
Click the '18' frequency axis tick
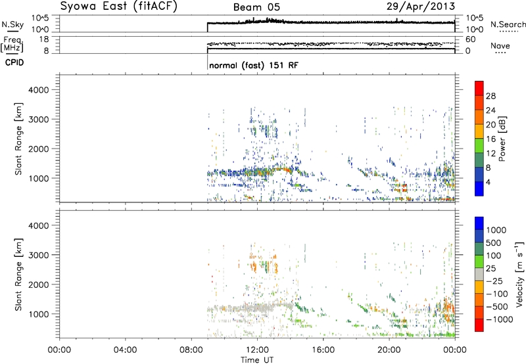tap(43, 39)
